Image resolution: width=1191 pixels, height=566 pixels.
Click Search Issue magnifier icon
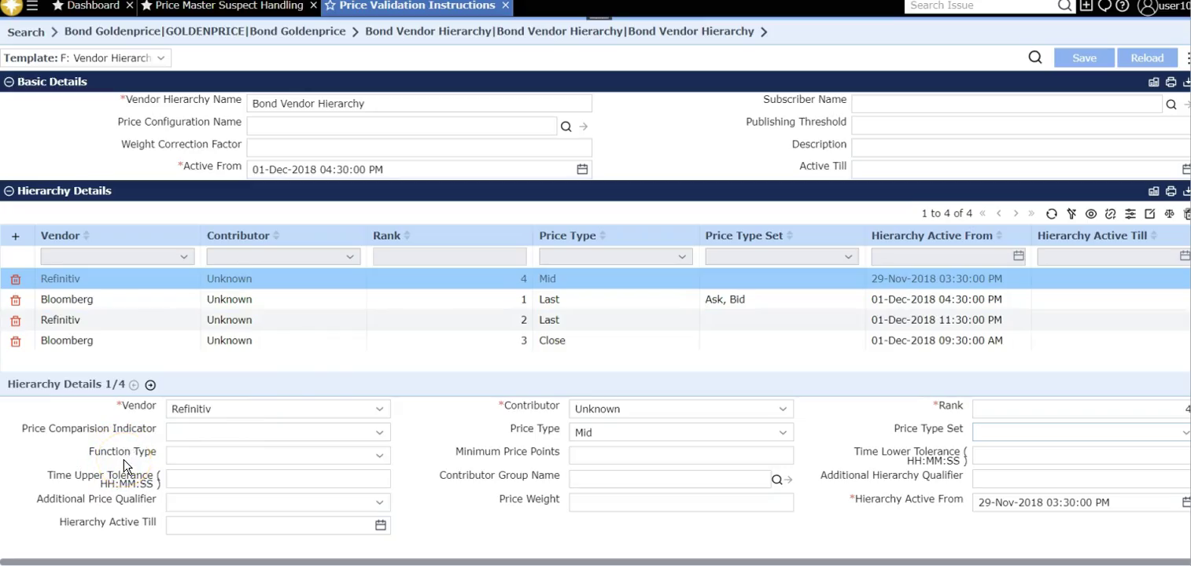(1064, 6)
